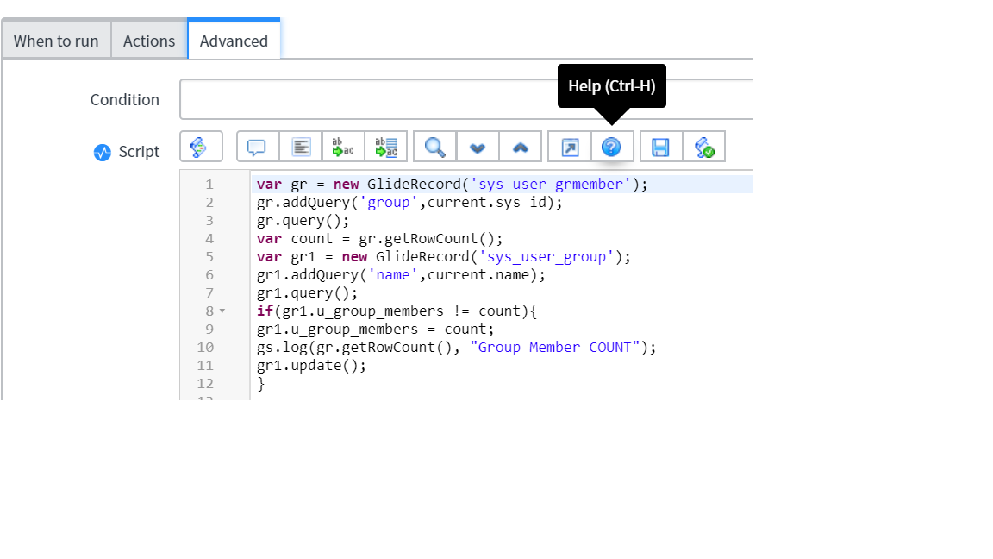Click the 'group' string in line 2
This screenshot has width=993, height=559.
pos(388,203)
